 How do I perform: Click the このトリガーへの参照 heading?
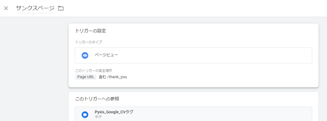(x=97, y=99)
